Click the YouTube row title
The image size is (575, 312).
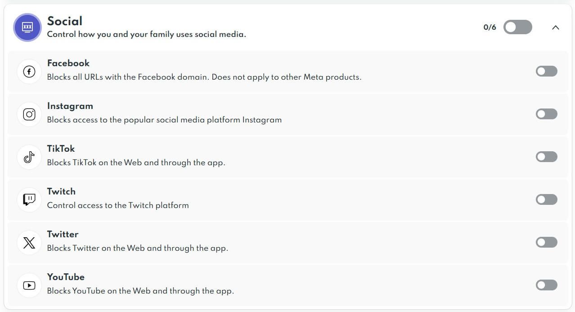66,277
